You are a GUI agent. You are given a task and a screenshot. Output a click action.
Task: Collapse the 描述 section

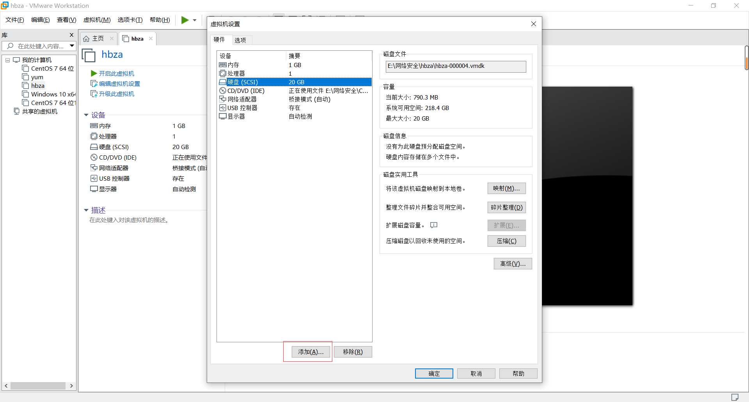point(86,210)
